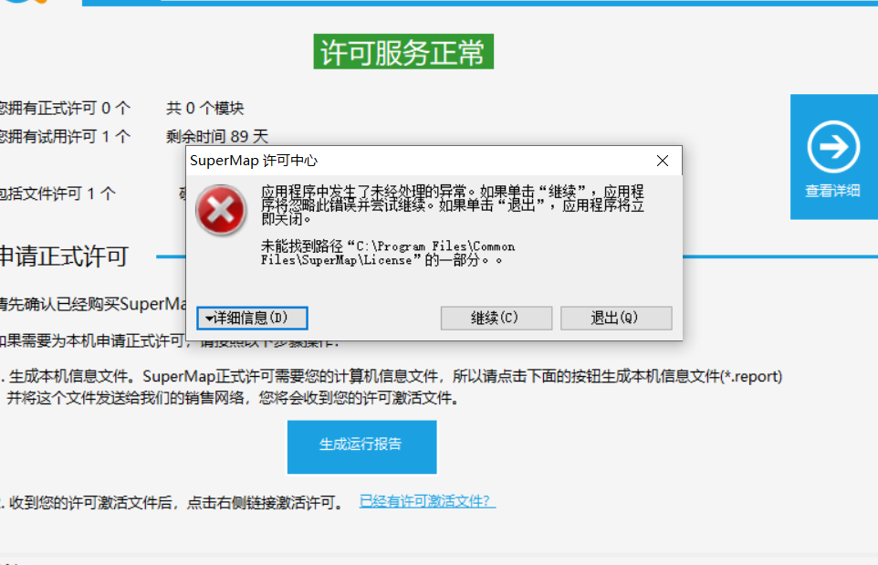Screen dimensions: 878x565
Task: Click the red error X icon
Action: (x=221, y=210)
